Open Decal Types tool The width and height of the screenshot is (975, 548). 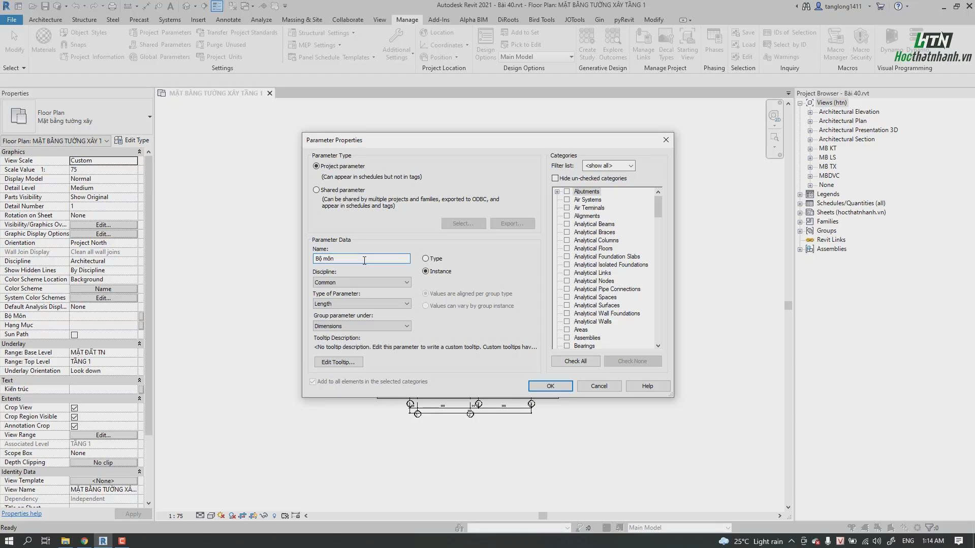coord(666,45)
